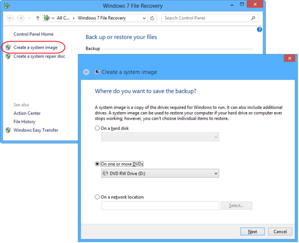The height and width of the screenshot is (243, 299).
Task: Click the wizard back arrow in dialog
Action: tap(86, 72)
